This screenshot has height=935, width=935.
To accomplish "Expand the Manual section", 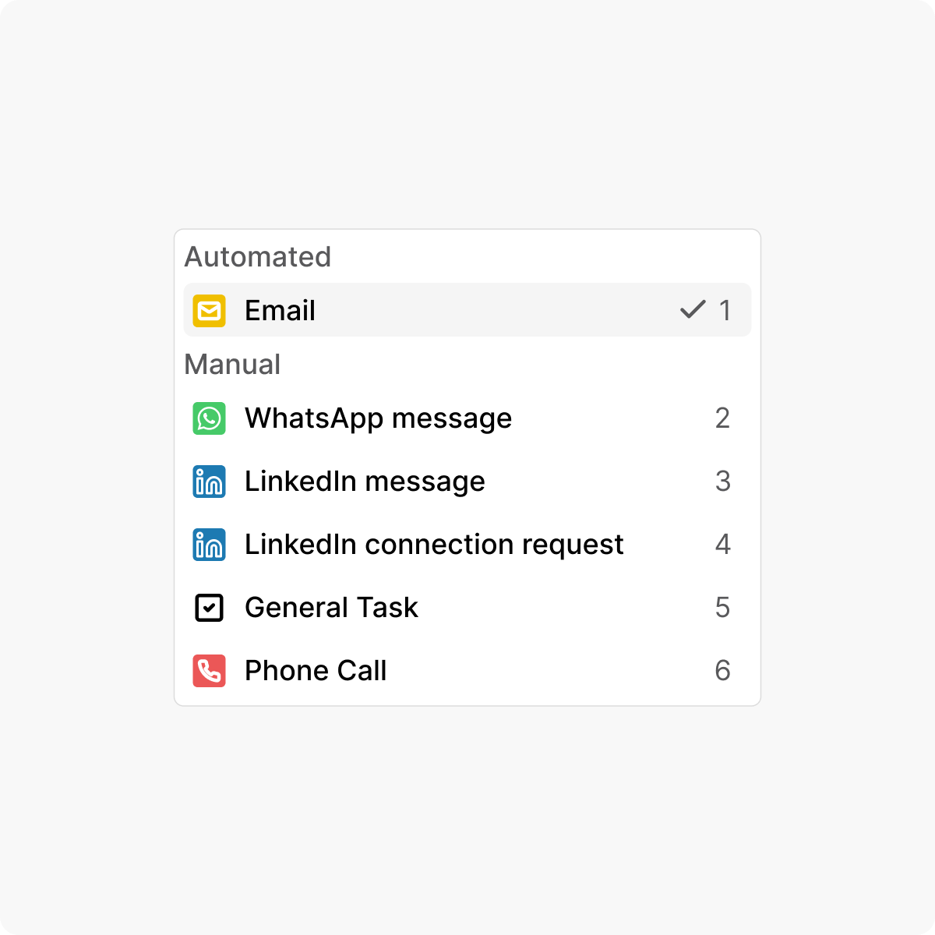I will [233, 364].
